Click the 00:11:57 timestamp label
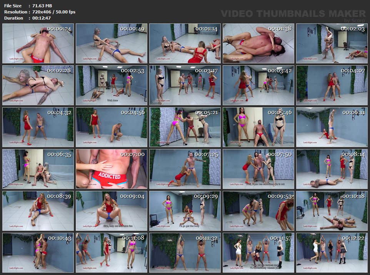Image resolution: width=370 pixels, height=275 pixels. coord(280,238)
